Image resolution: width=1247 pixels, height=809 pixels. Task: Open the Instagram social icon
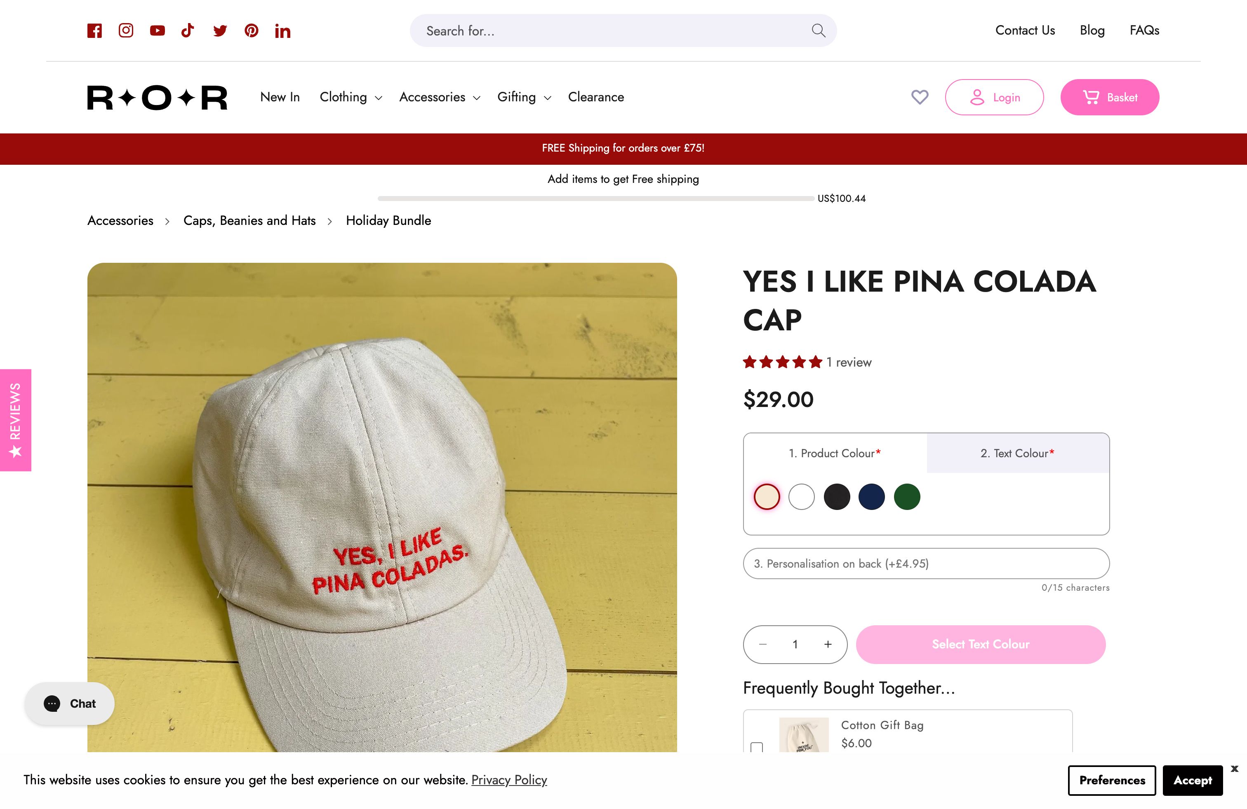click(x=126, y=30)
